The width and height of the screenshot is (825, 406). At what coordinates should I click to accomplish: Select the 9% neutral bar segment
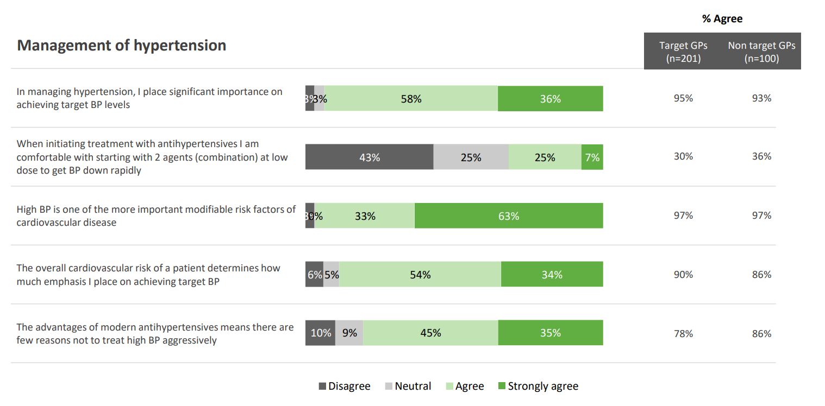(349, 333)
